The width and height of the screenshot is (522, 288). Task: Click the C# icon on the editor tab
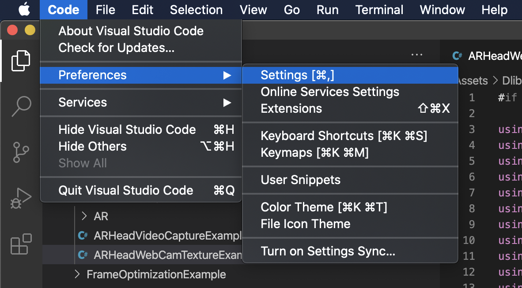click(458, 56)
